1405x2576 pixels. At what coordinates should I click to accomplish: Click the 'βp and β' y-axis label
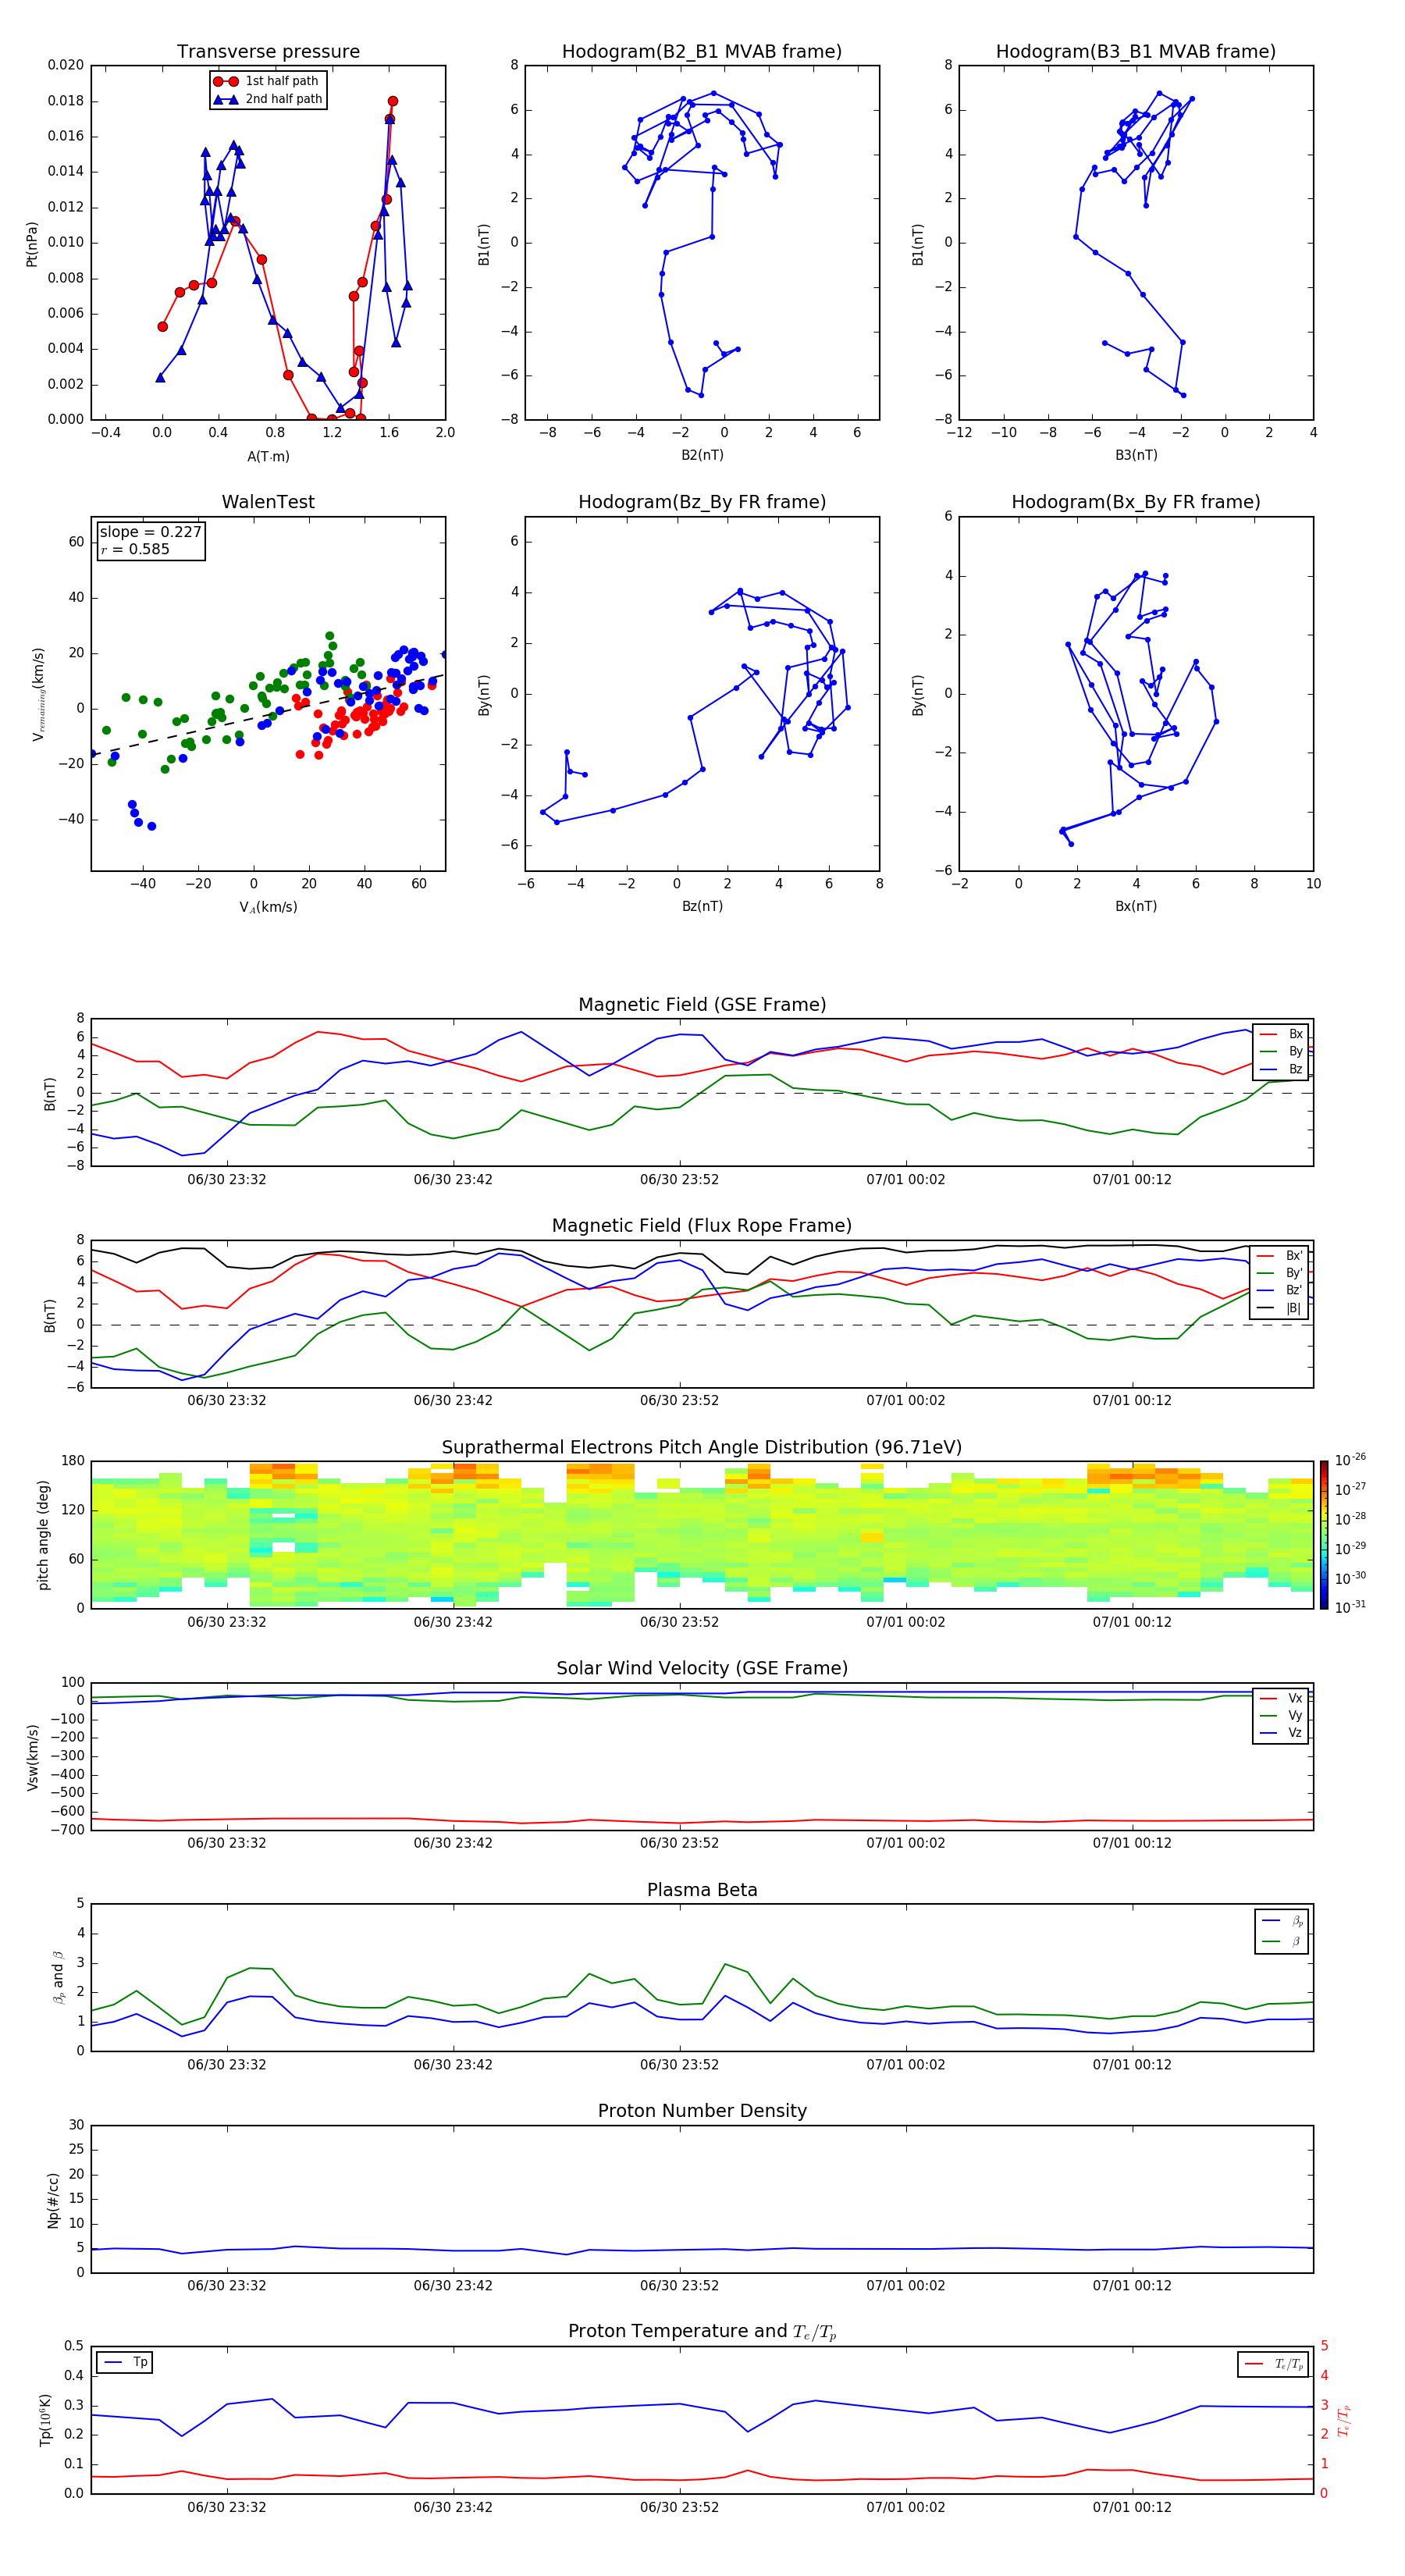pos(58,1977)
